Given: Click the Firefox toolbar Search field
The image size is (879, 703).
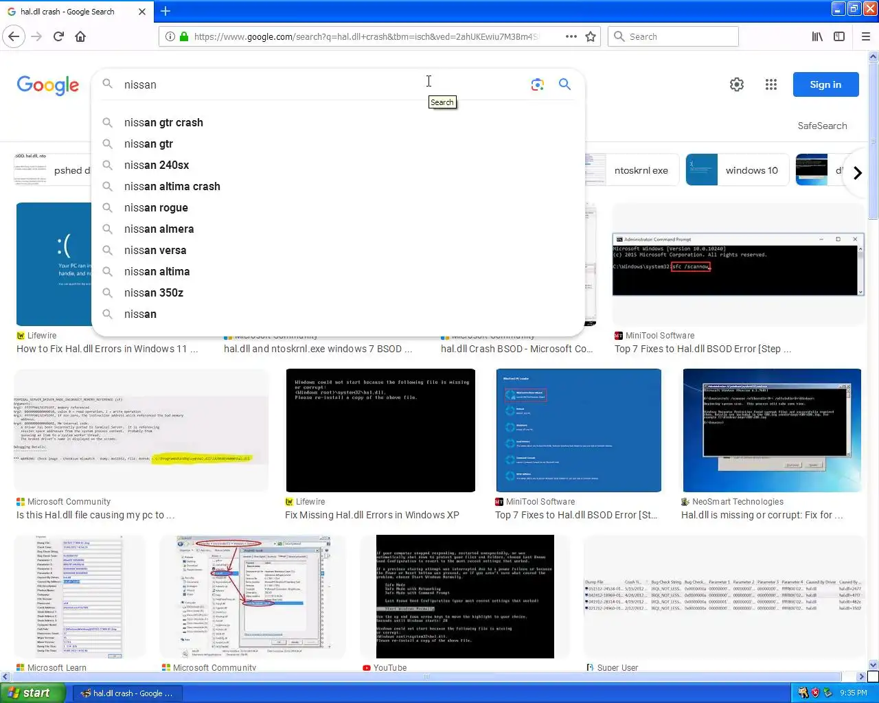Looking at the screenshot, I should tap(673, 36).
